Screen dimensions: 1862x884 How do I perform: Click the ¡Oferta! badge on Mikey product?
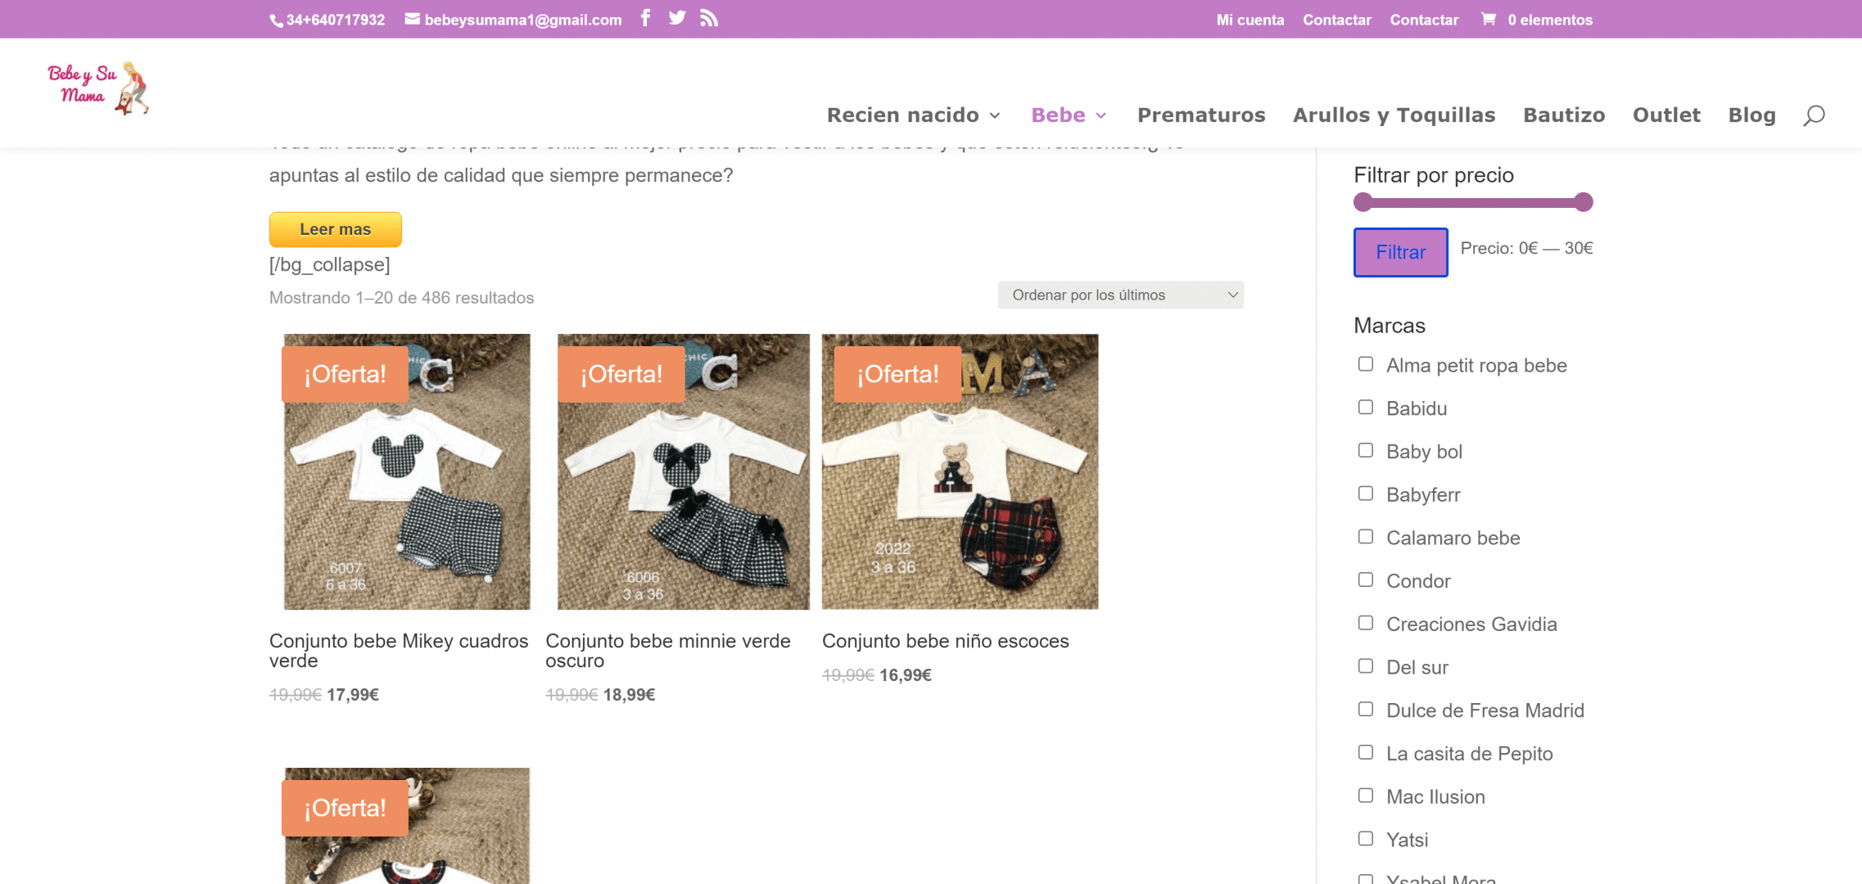[x=345, y=374]
